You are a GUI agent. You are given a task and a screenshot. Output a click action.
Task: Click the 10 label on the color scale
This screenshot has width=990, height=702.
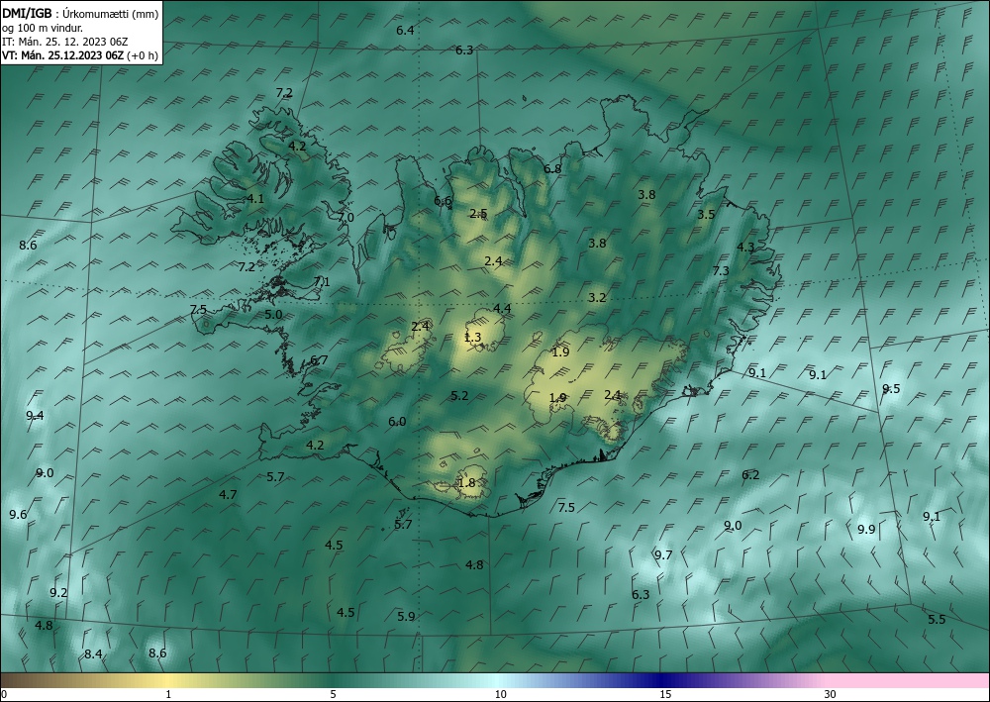coord(500,694)
